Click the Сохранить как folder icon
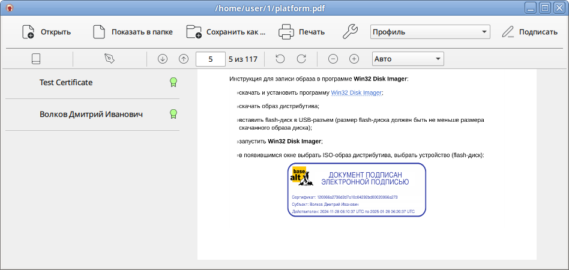This screenshot has height=270, width=569. 194,32
